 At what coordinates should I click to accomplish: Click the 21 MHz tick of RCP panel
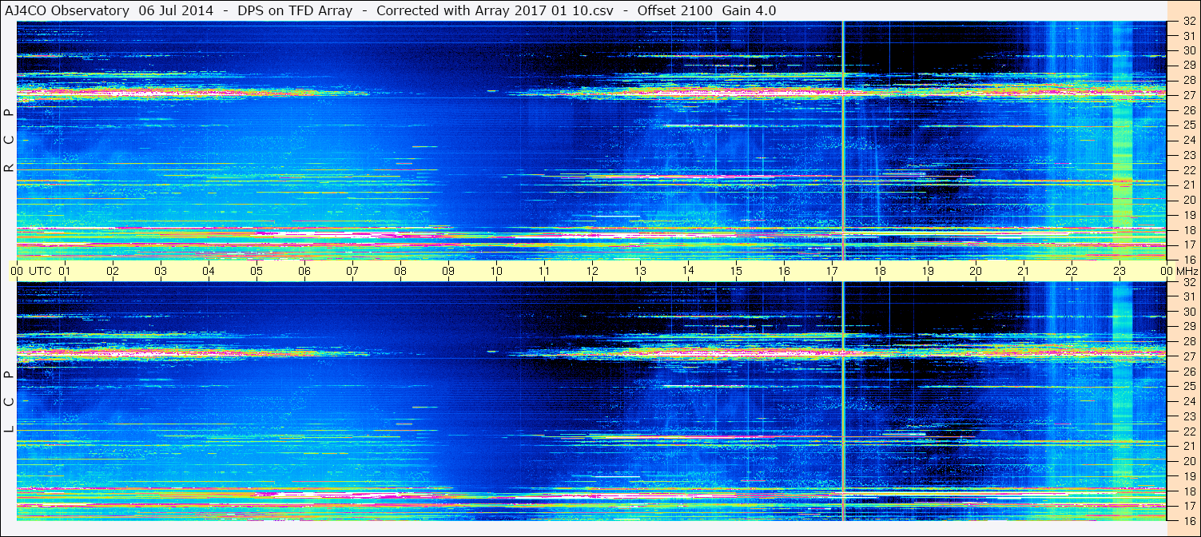pos(1188,185)
